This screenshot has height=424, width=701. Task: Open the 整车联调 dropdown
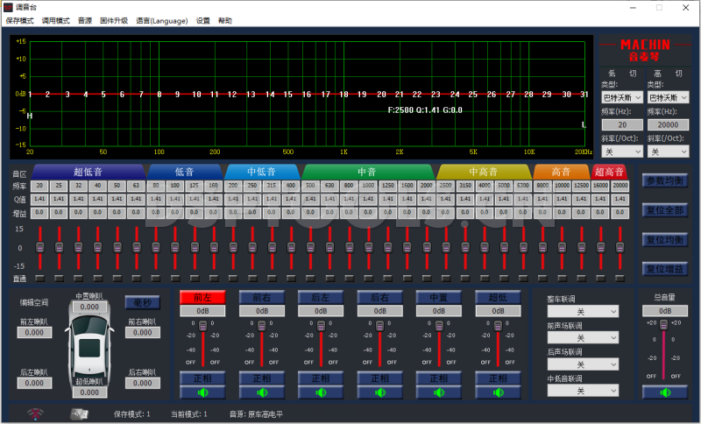click(583, 312)
